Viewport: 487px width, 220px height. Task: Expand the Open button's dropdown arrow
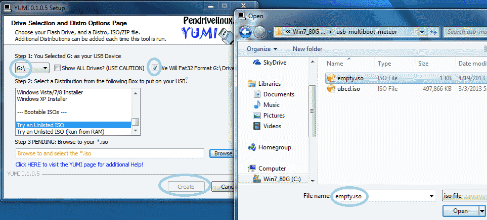[482, 211]
